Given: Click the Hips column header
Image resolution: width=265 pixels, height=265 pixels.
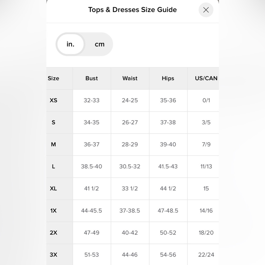Looking at the screenshot, I should pyautogui.click(x=168, y=78).
